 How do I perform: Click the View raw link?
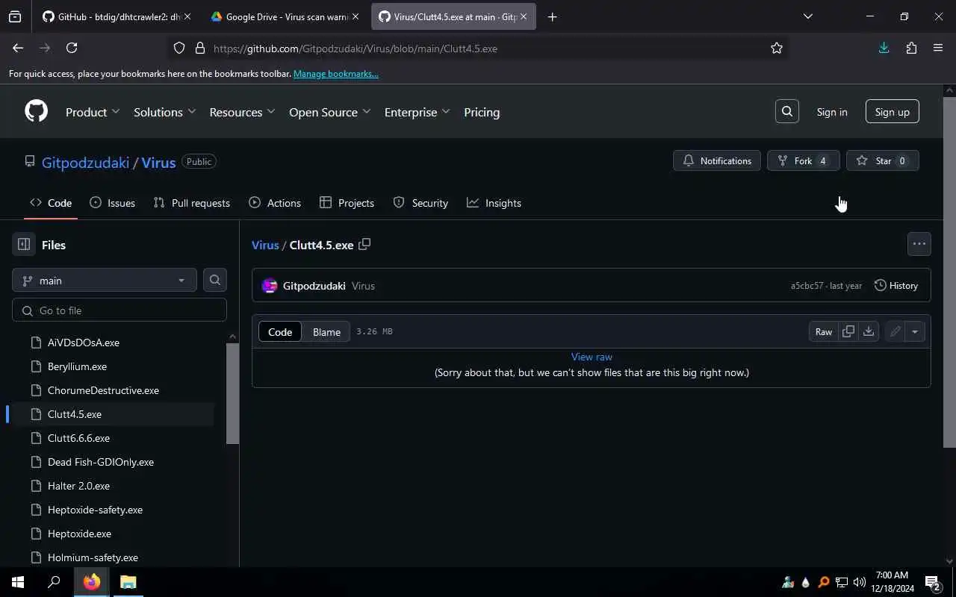(592, 357)
